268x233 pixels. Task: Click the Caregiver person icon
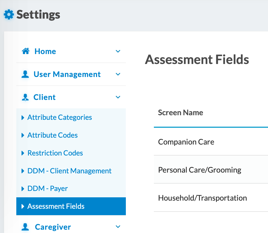click(x=25, y=227)
